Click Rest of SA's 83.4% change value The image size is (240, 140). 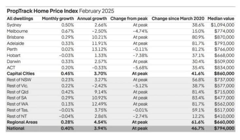click(198, 98)
